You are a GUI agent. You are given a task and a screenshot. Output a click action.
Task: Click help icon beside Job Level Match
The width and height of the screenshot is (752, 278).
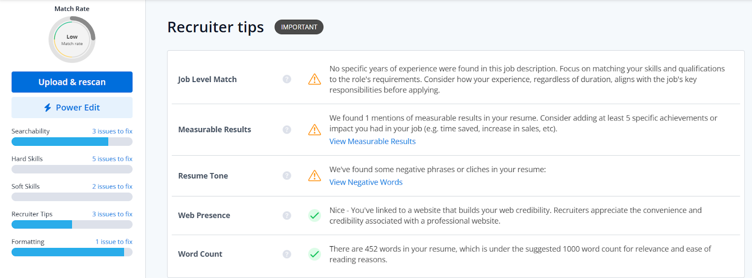tap(287, 79)
